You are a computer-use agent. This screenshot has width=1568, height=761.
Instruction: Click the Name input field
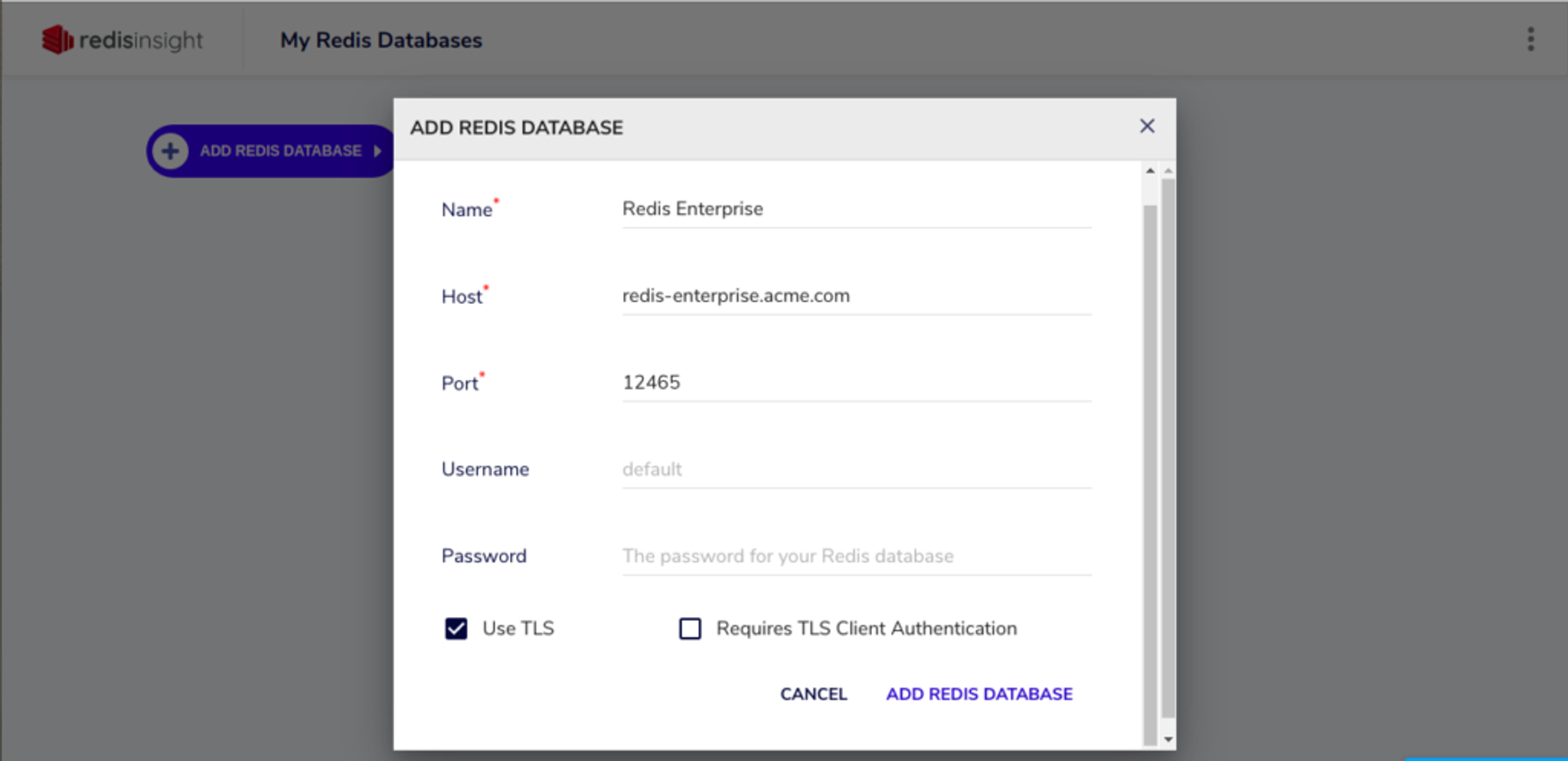856,209
